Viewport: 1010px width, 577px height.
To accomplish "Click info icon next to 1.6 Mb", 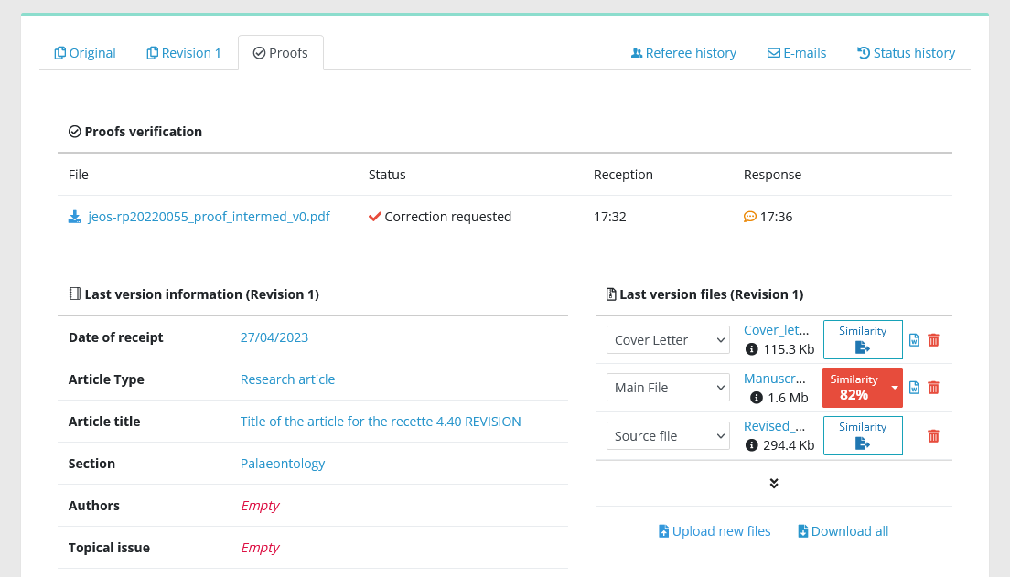I will tap(757, 398).
